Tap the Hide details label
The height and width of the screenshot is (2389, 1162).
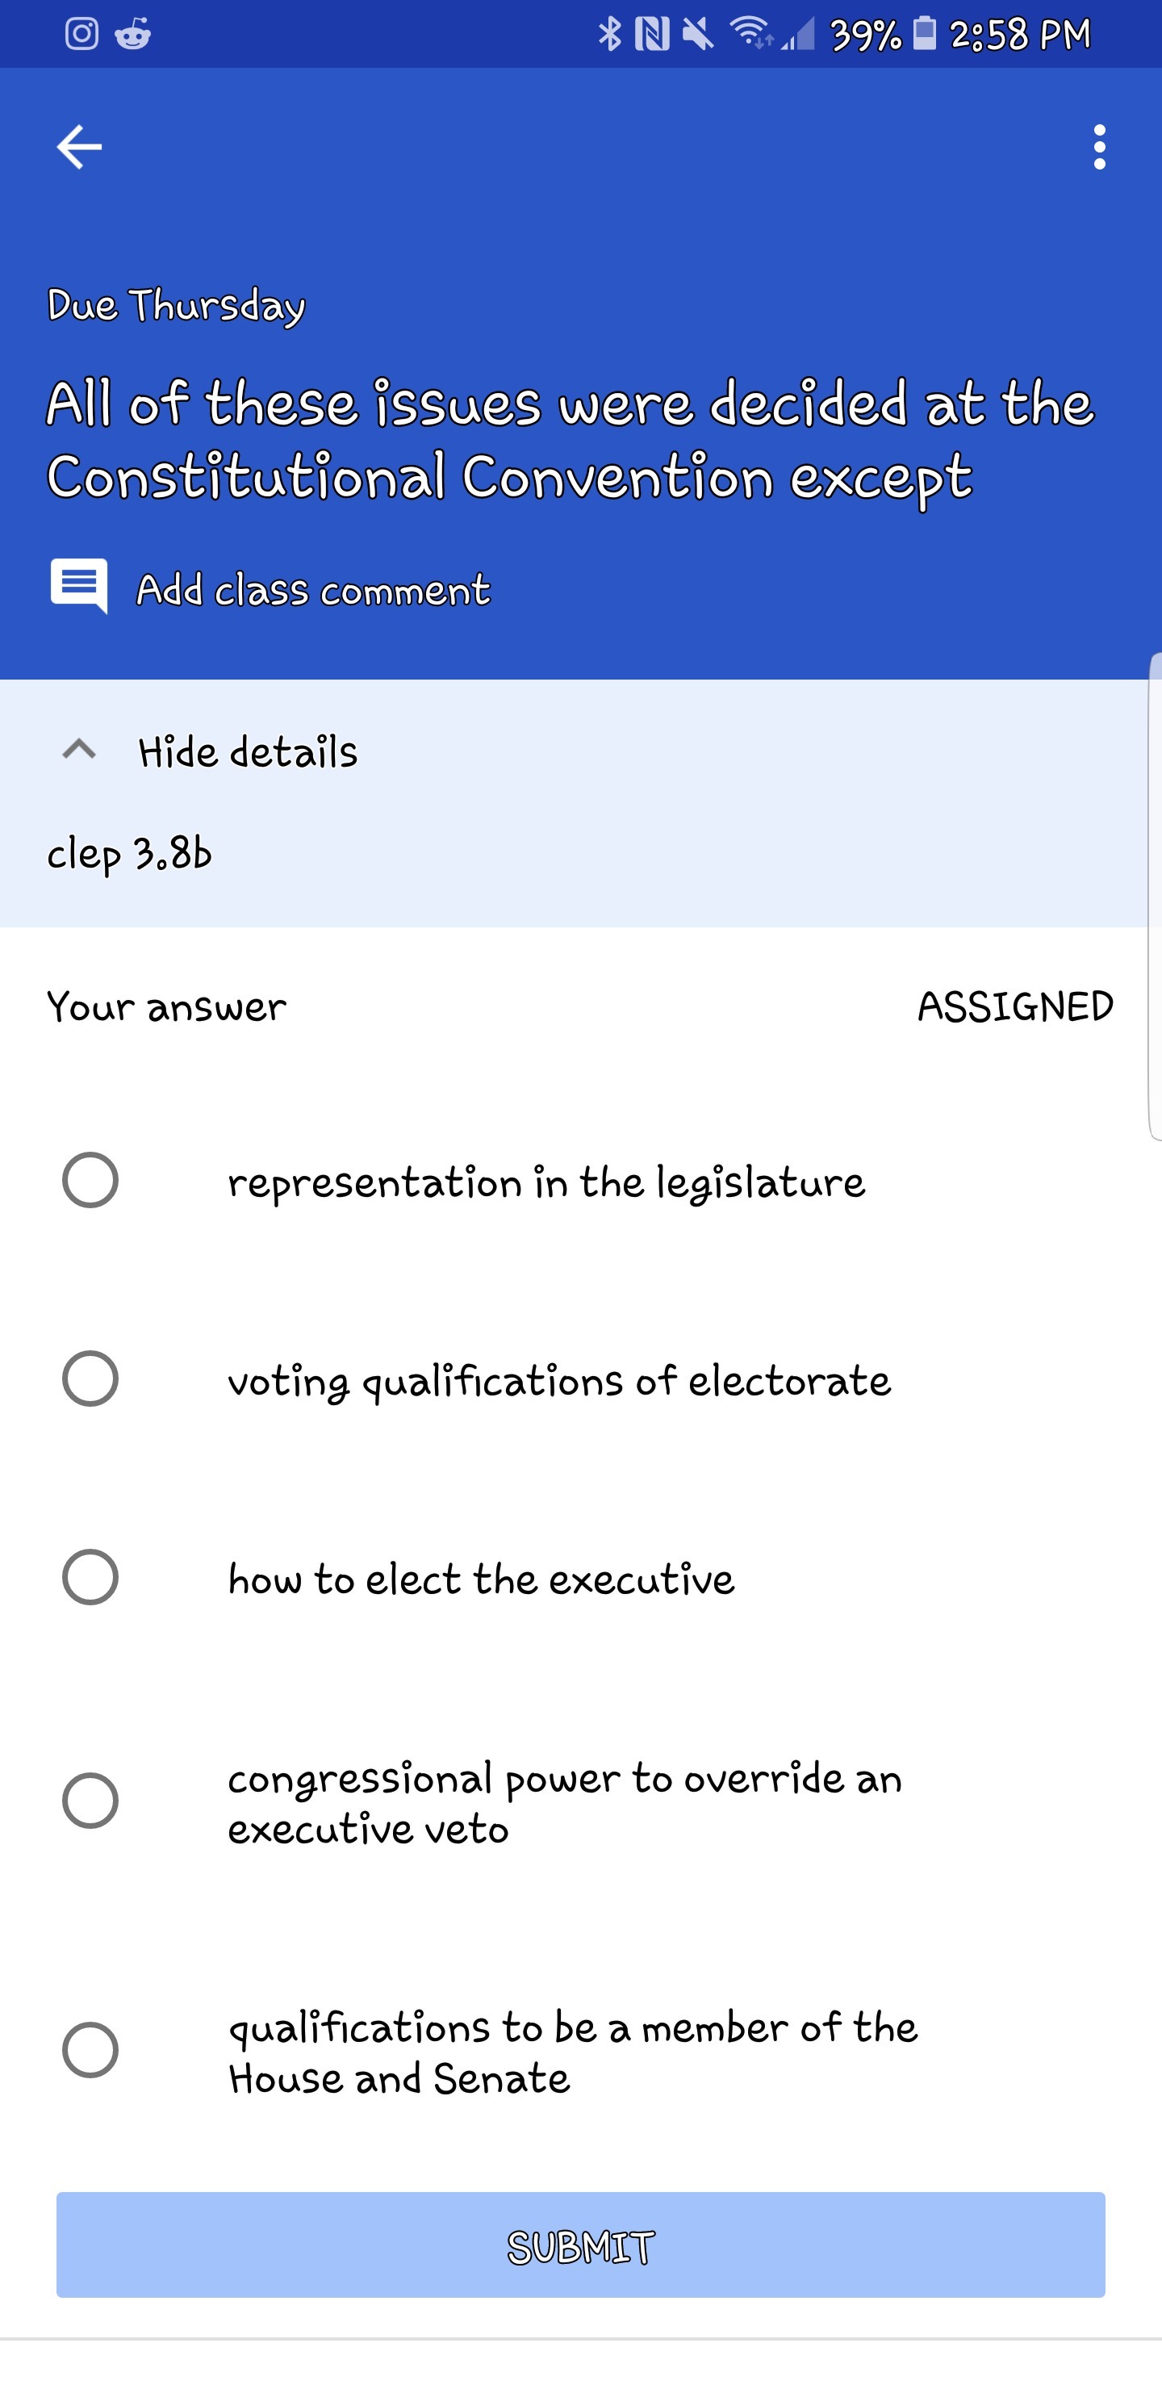[248, 751]
